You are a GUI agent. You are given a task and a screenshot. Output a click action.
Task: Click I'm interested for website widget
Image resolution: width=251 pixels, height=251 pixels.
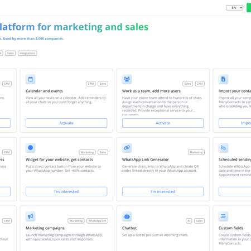(x=66, y=191)
